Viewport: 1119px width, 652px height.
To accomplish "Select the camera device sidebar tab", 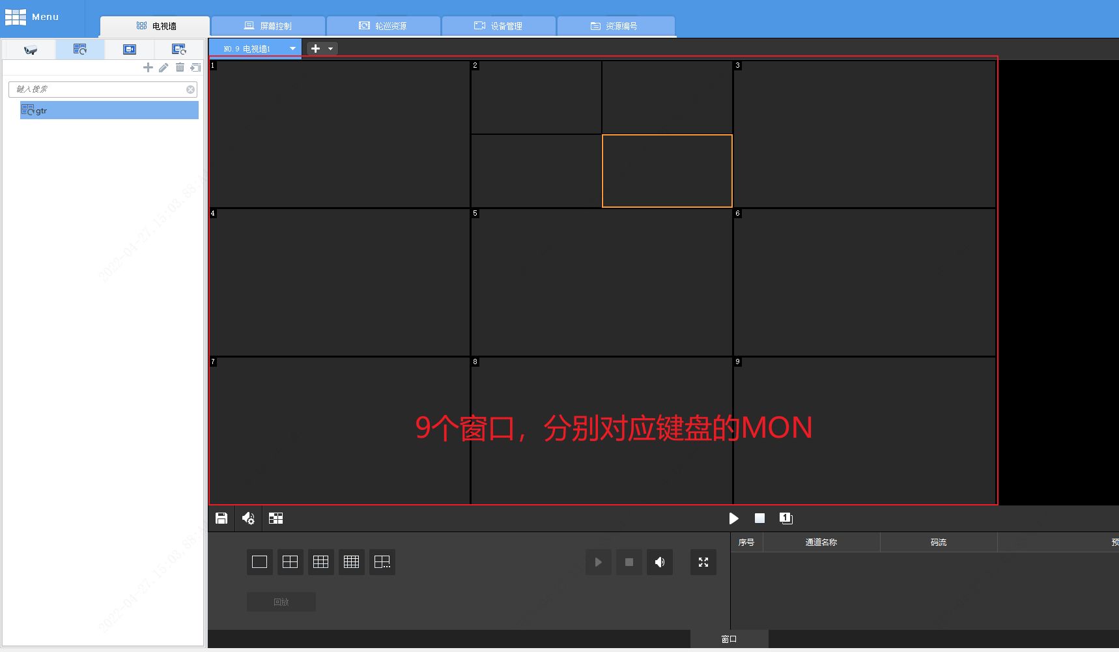I will pyautogui.click(x=31, y=50).
